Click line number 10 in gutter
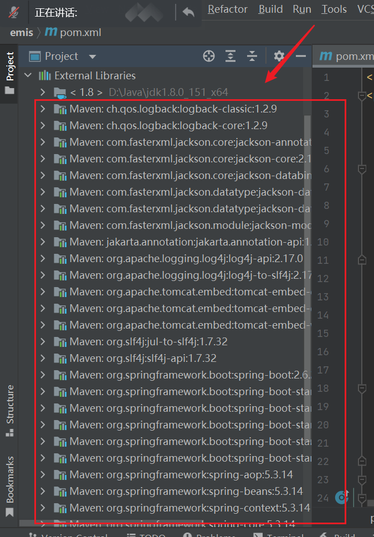This screenshot has height=537, width=374. coord(323,242)
